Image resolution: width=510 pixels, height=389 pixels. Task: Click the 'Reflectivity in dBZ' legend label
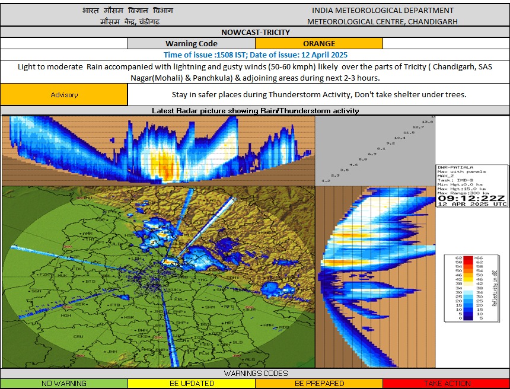495,289
